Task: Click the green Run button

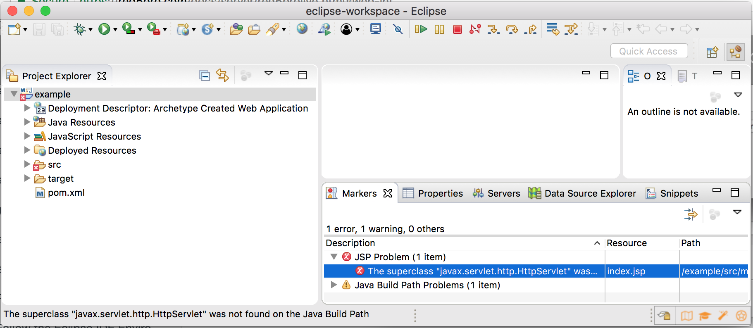Action: coord(104,29)
